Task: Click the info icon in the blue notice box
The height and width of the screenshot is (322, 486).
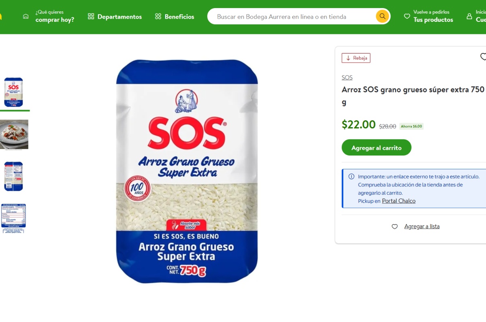Action: 351,177
